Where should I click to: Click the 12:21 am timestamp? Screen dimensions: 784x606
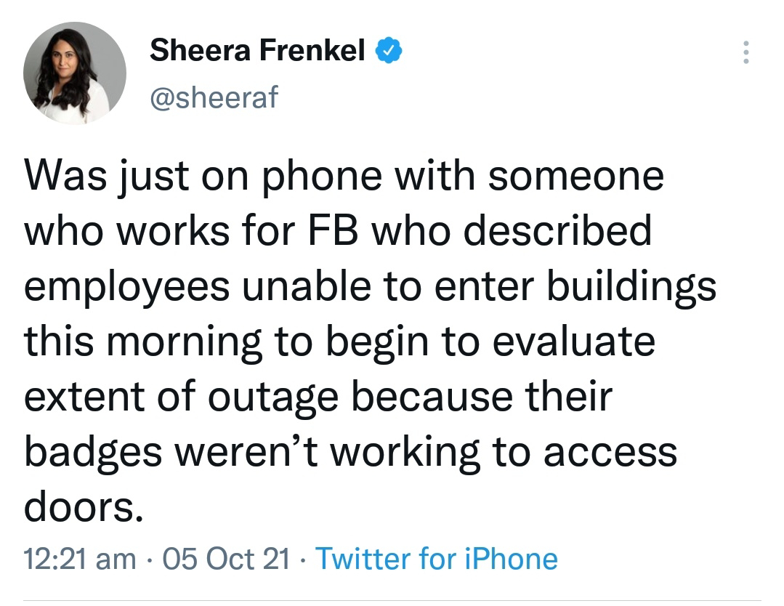(79, 559)
